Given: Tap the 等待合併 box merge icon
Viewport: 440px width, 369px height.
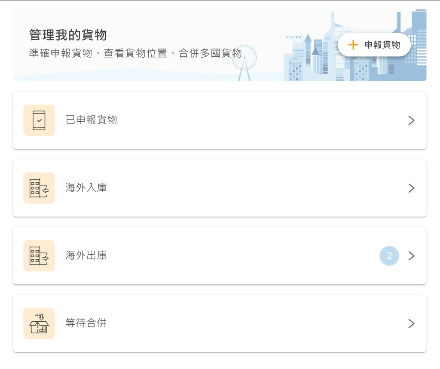Looking at the screenshot, I should click(x=39, y=323).
